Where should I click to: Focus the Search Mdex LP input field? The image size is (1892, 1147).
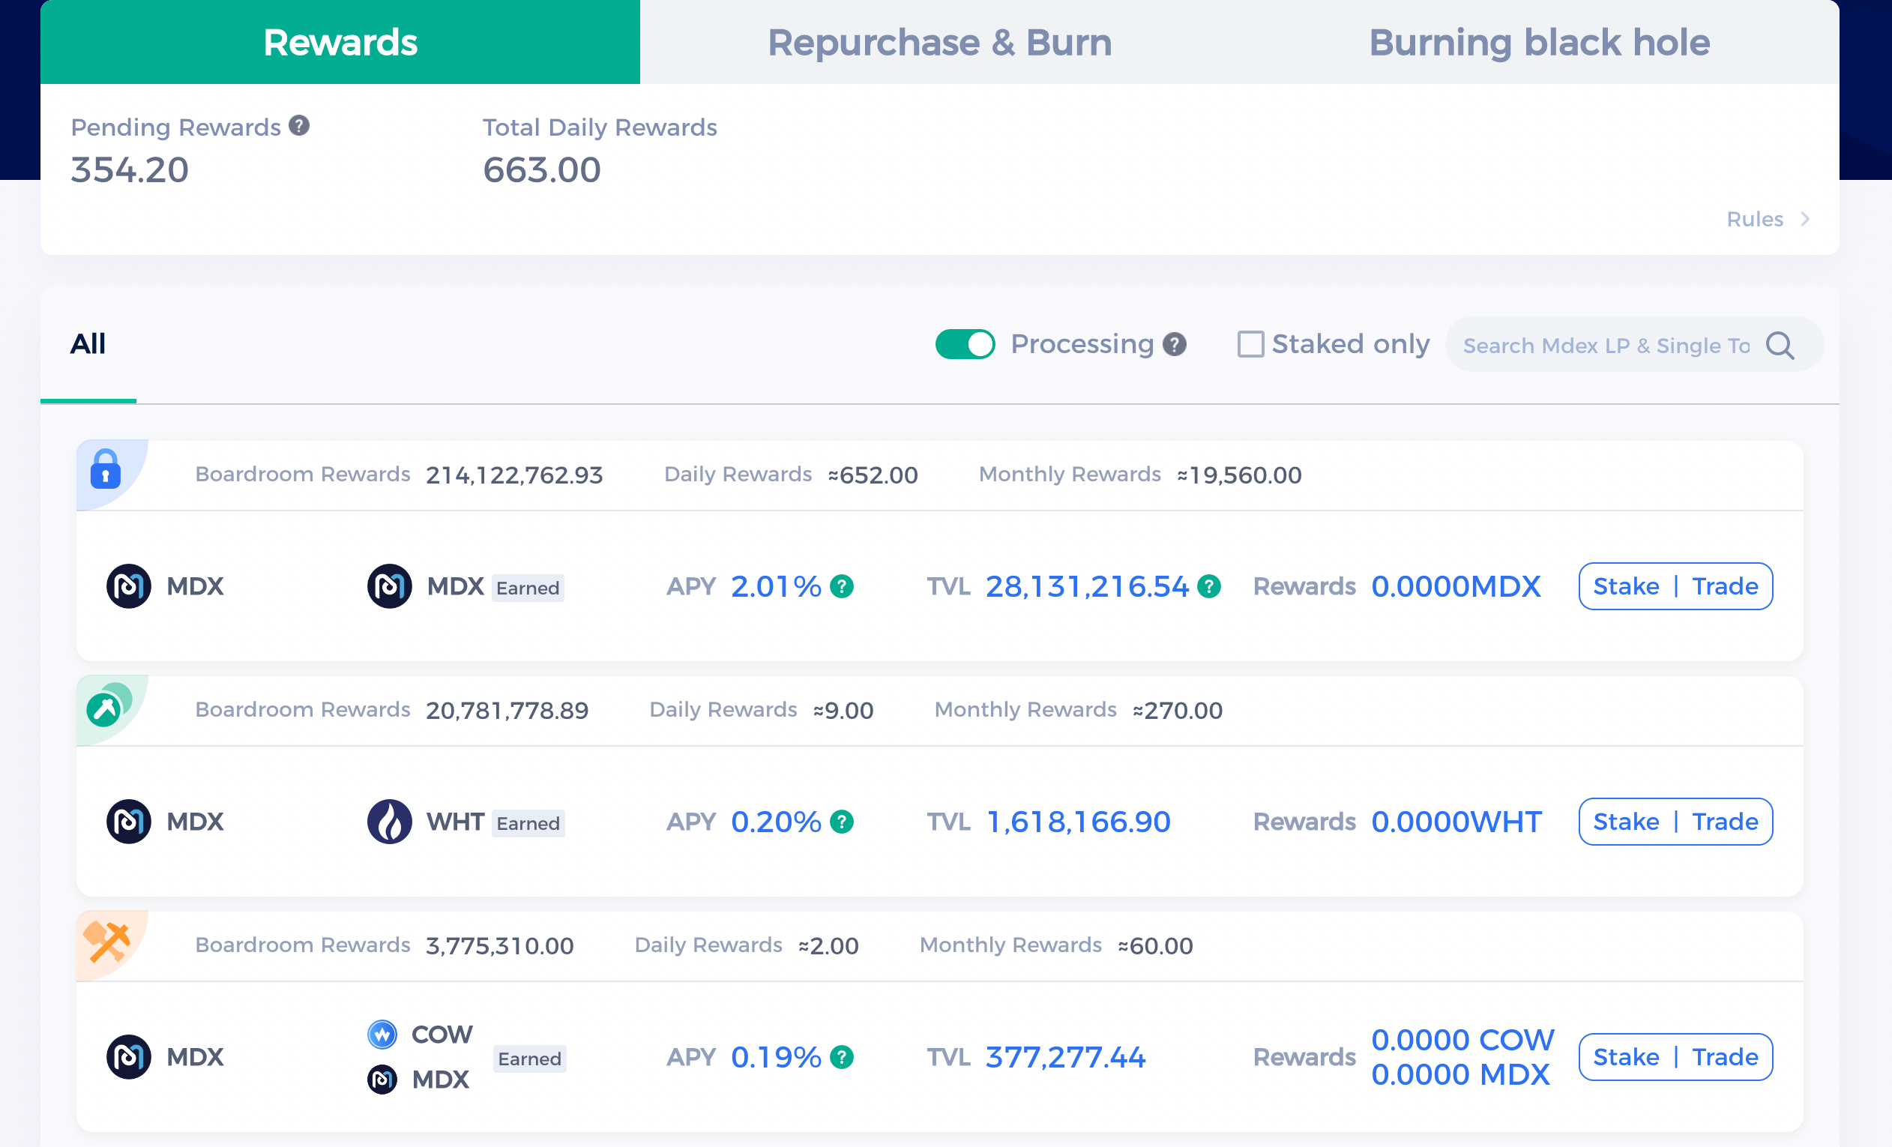pos(1606,346)
